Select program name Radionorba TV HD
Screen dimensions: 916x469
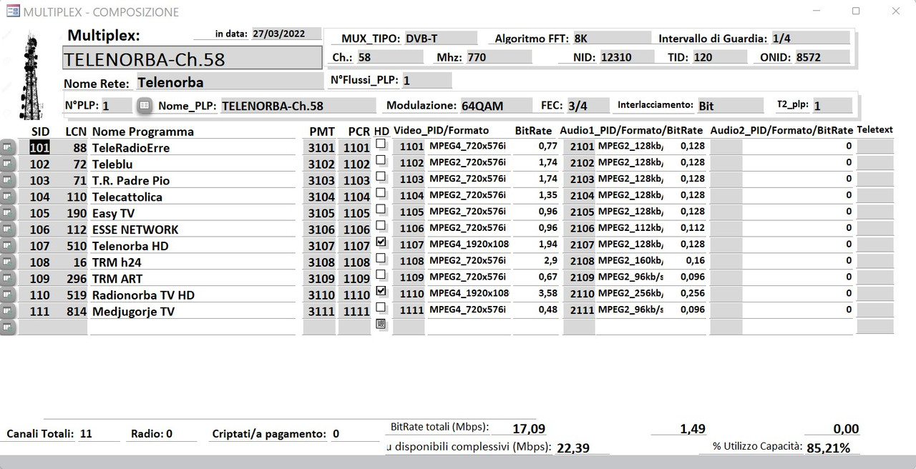click(x=192, y=295)
